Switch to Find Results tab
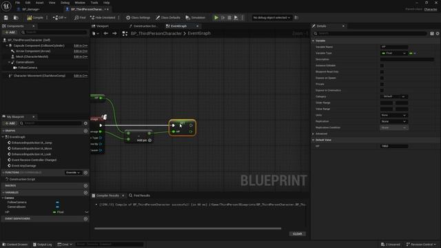Screen dimensions: 441x248 (x=139, y=196)
